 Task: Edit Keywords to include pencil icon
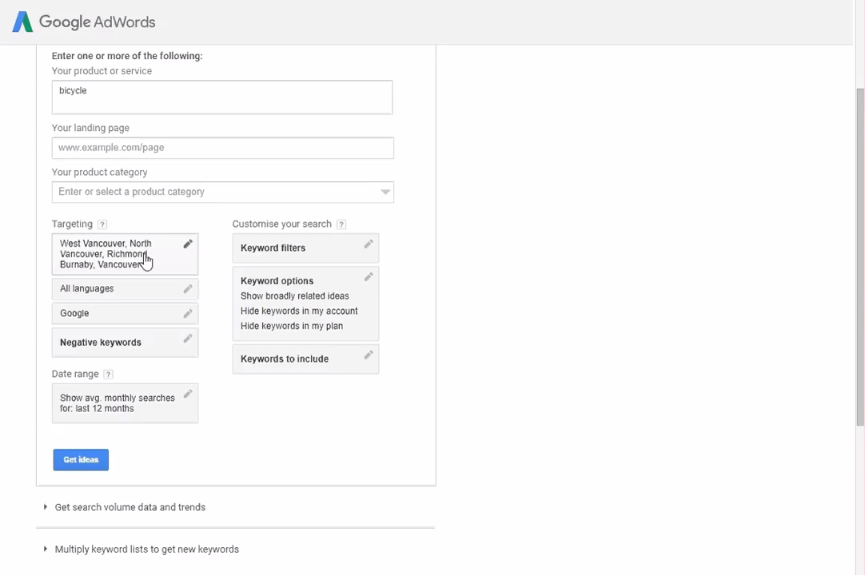click(369, 355)
